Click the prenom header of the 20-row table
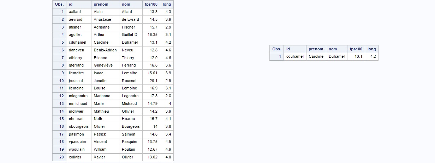435x163 pixels. 101,4
